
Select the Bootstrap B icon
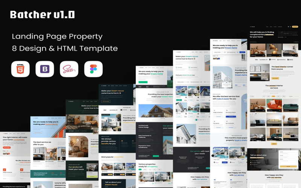coord(45,69)
